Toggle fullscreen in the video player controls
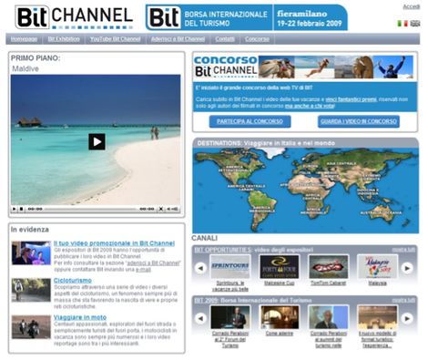Screen dimensions: 428x360 coord(161,209)
